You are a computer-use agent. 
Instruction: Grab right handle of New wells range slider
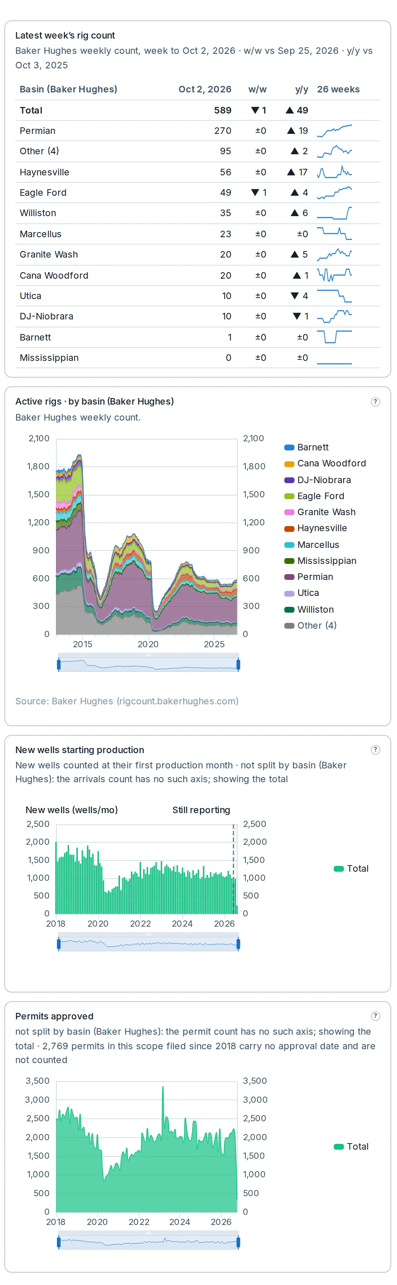238,944
